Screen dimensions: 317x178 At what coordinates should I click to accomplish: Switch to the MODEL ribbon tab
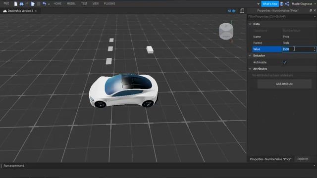click(71, 3)
